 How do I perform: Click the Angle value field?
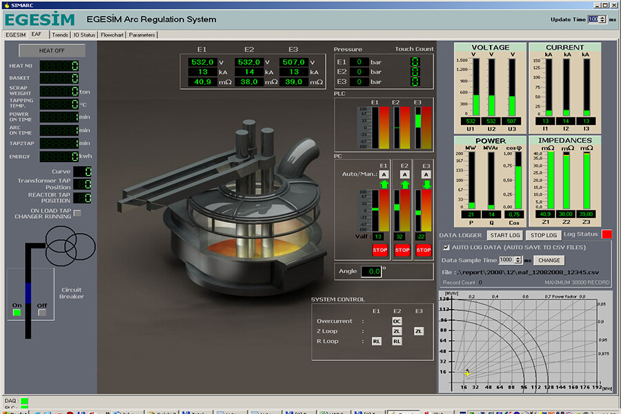[371, 271]
